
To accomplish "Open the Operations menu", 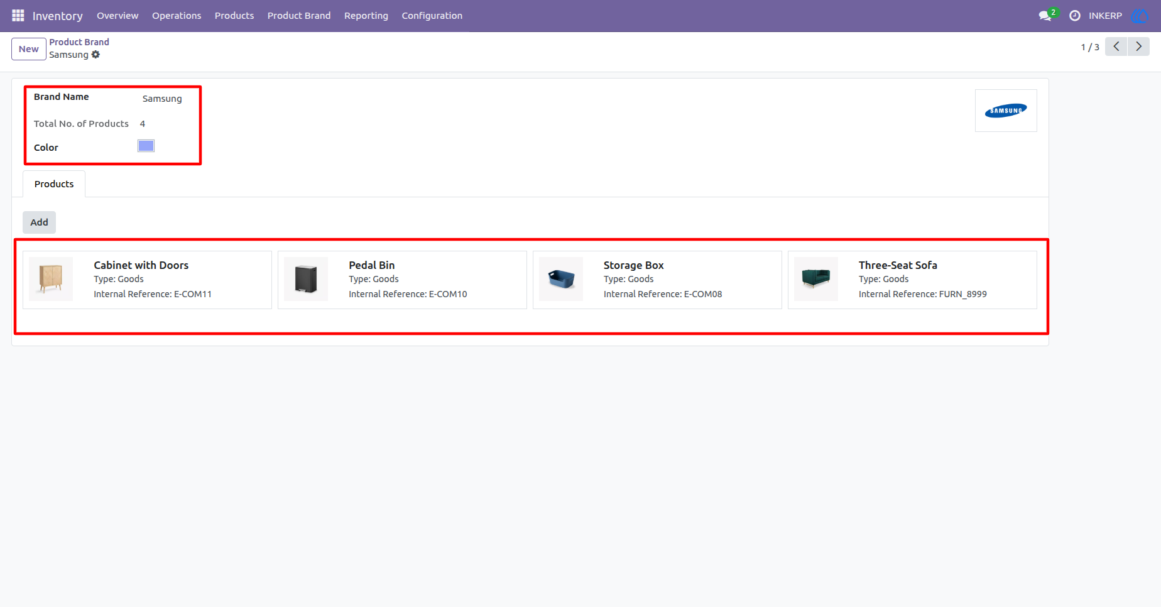I will (177, 16).
